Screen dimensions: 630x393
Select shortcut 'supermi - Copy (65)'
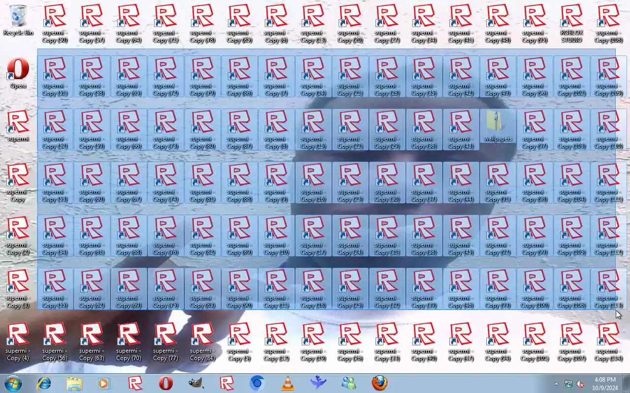click(129, 77)
